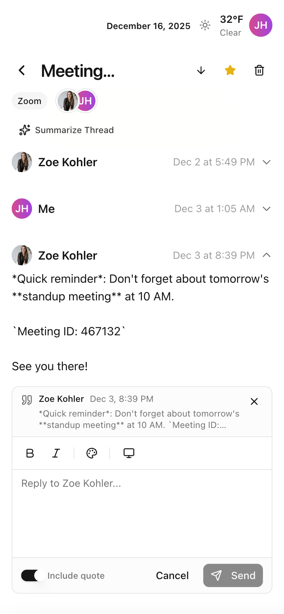The height and width of the screenshot is (614, 284).
Task: Open the Zoom label tag
Action: tap(29, 101)
